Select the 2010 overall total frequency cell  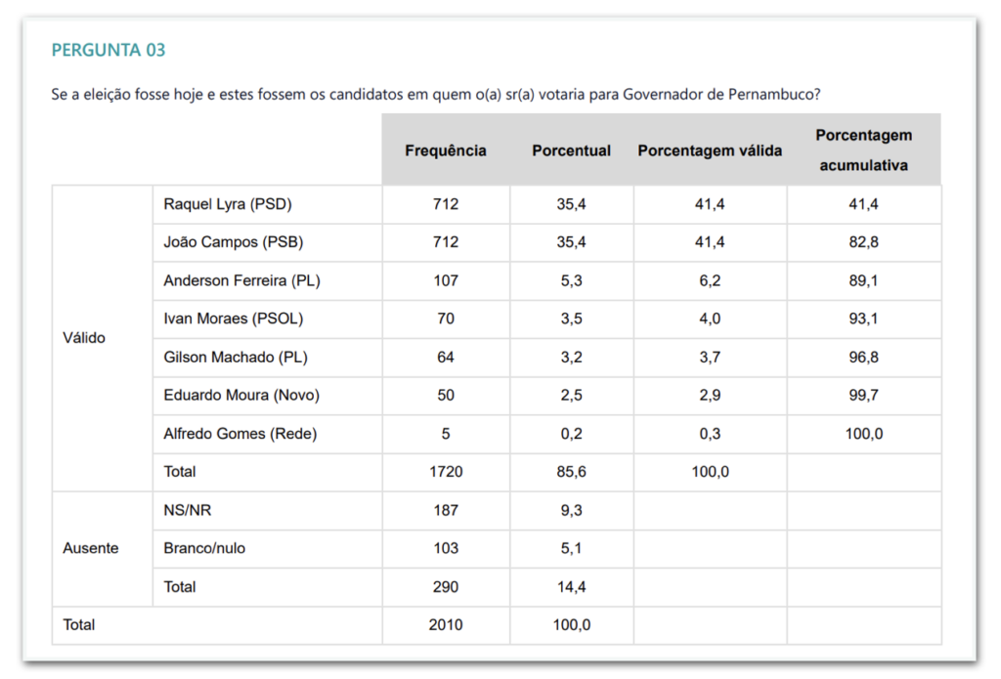click(x=445, y=624)
